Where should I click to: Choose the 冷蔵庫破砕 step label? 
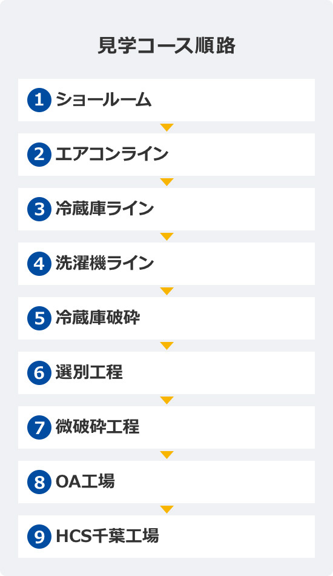click(97, 318)
